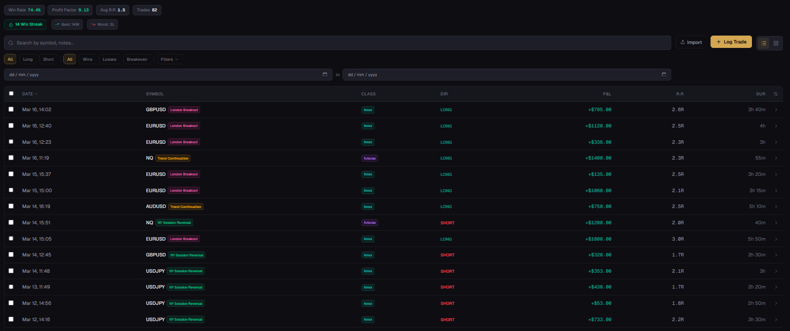Show only Losses trades

tap(109, 59)
